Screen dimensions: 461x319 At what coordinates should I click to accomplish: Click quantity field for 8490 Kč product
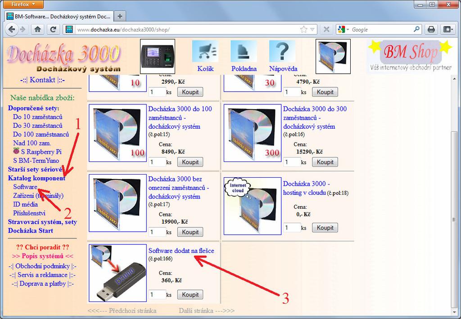[x=157, y=162]
